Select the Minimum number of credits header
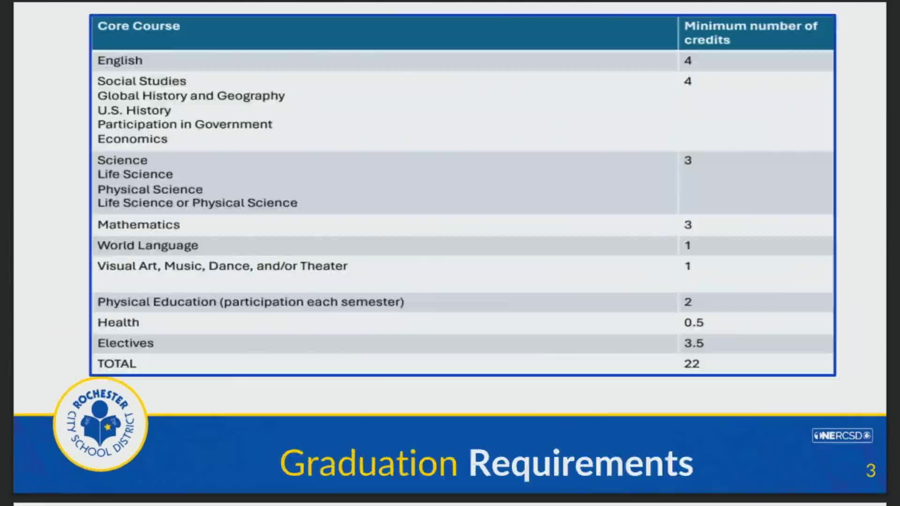This screenshot has height=506, width=900. coord(750,33)
